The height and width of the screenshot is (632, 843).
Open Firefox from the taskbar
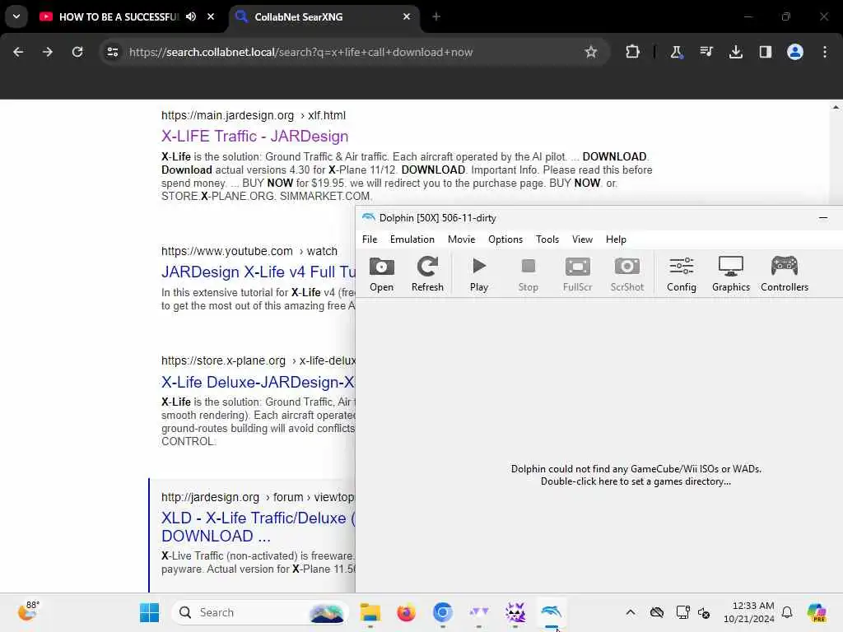point(406,612)
